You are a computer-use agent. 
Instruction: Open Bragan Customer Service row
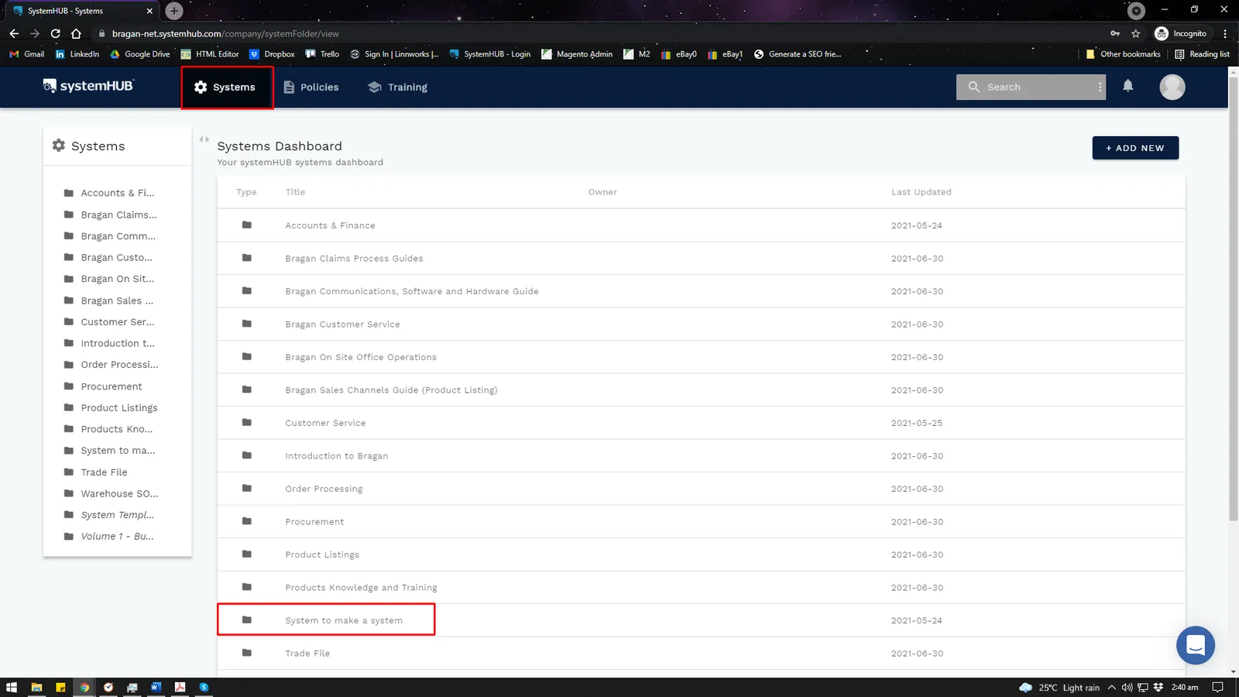pos(701,324)
